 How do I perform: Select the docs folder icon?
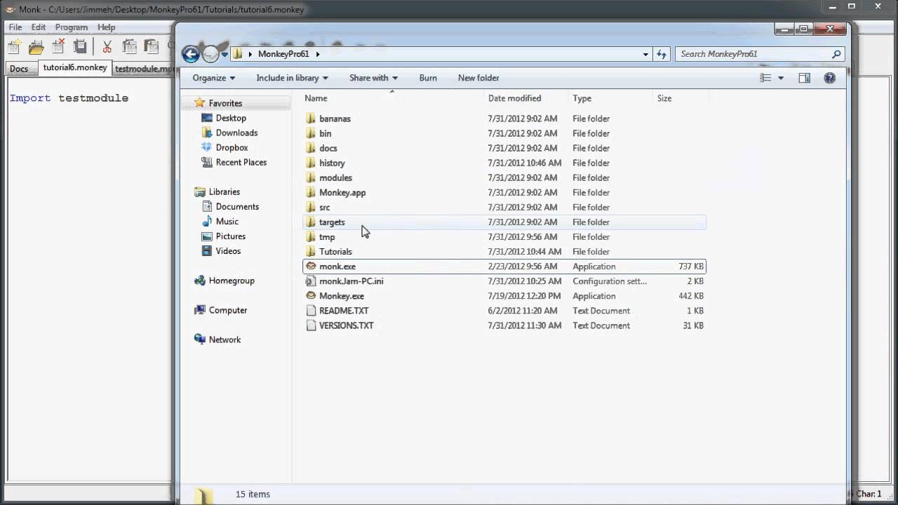311,148
